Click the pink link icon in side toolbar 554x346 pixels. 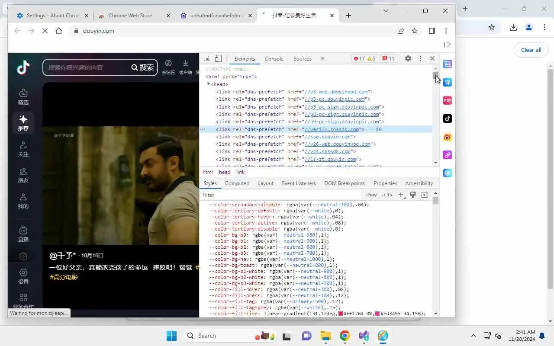tap(448, 155)
